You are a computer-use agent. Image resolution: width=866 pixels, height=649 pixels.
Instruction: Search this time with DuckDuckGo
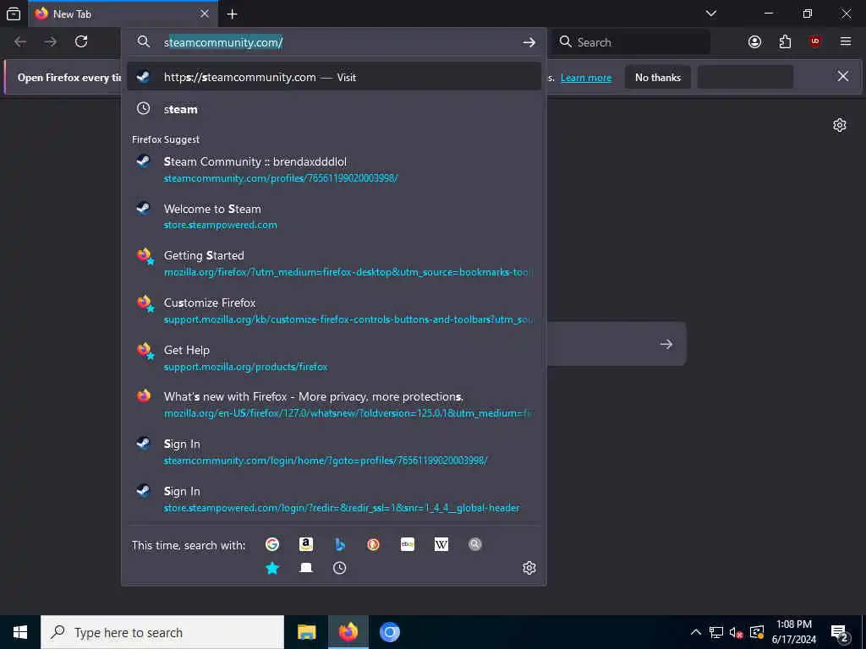[x=373, y=545]
